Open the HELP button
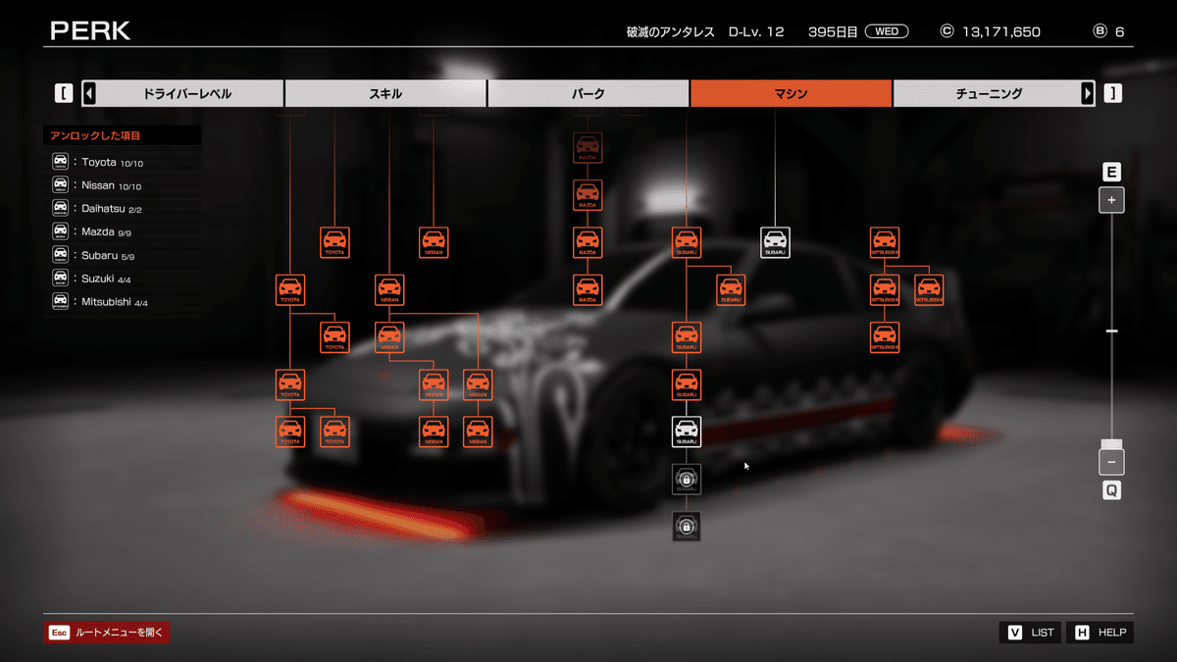This screenshot has height=662, width=1177. tap(1100, 633)
